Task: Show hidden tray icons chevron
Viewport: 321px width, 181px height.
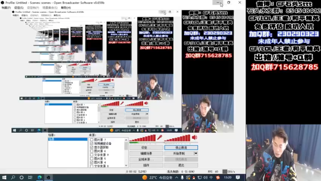Action: 177,177
